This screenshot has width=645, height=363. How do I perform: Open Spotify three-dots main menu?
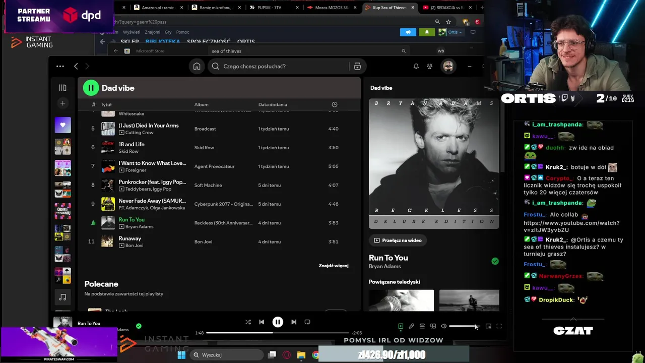pyautogui.click(x=60, y=66)
